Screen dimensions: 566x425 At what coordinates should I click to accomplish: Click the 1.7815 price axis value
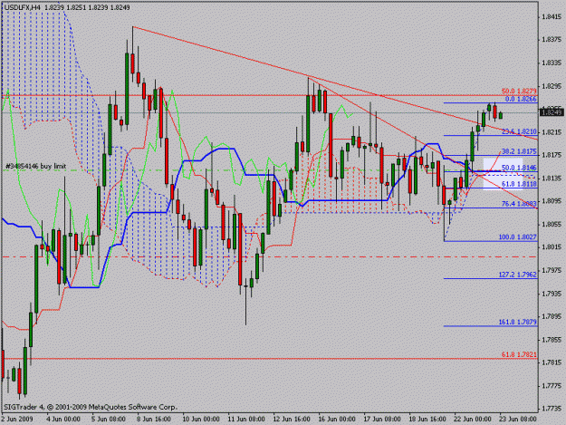(552, 362)
